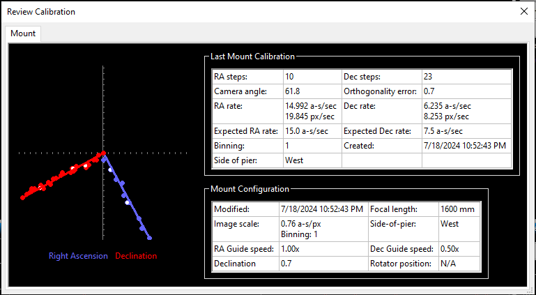Click the Created timestamp value
This screenshot has width=536, height=295.
(466, 146)
